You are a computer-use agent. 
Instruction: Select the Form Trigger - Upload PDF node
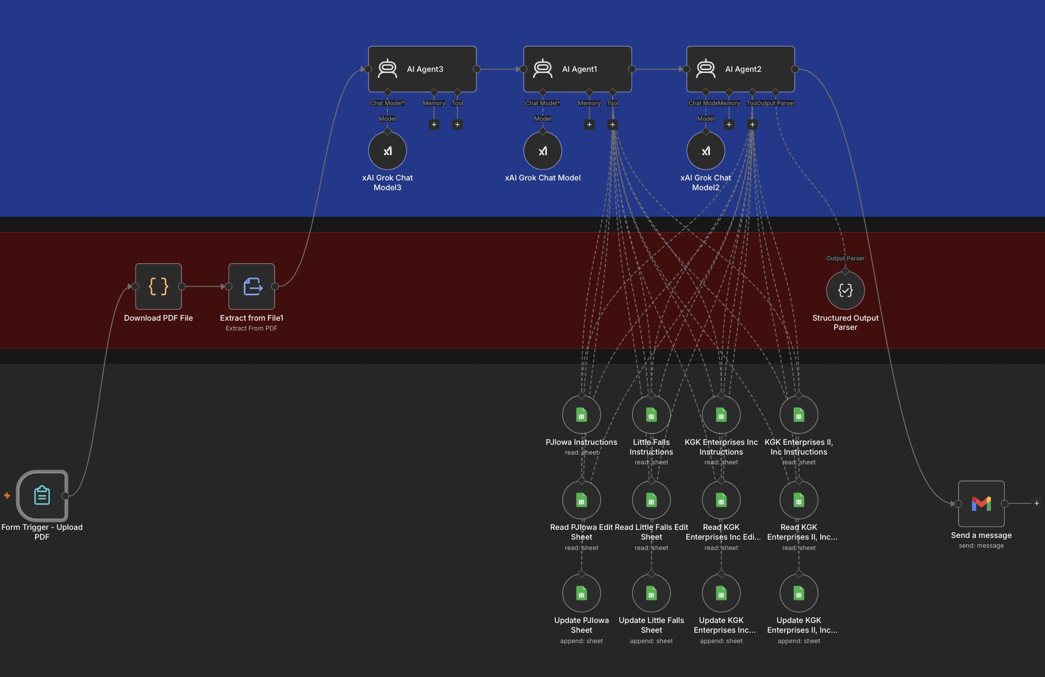[x=42, y=495]
